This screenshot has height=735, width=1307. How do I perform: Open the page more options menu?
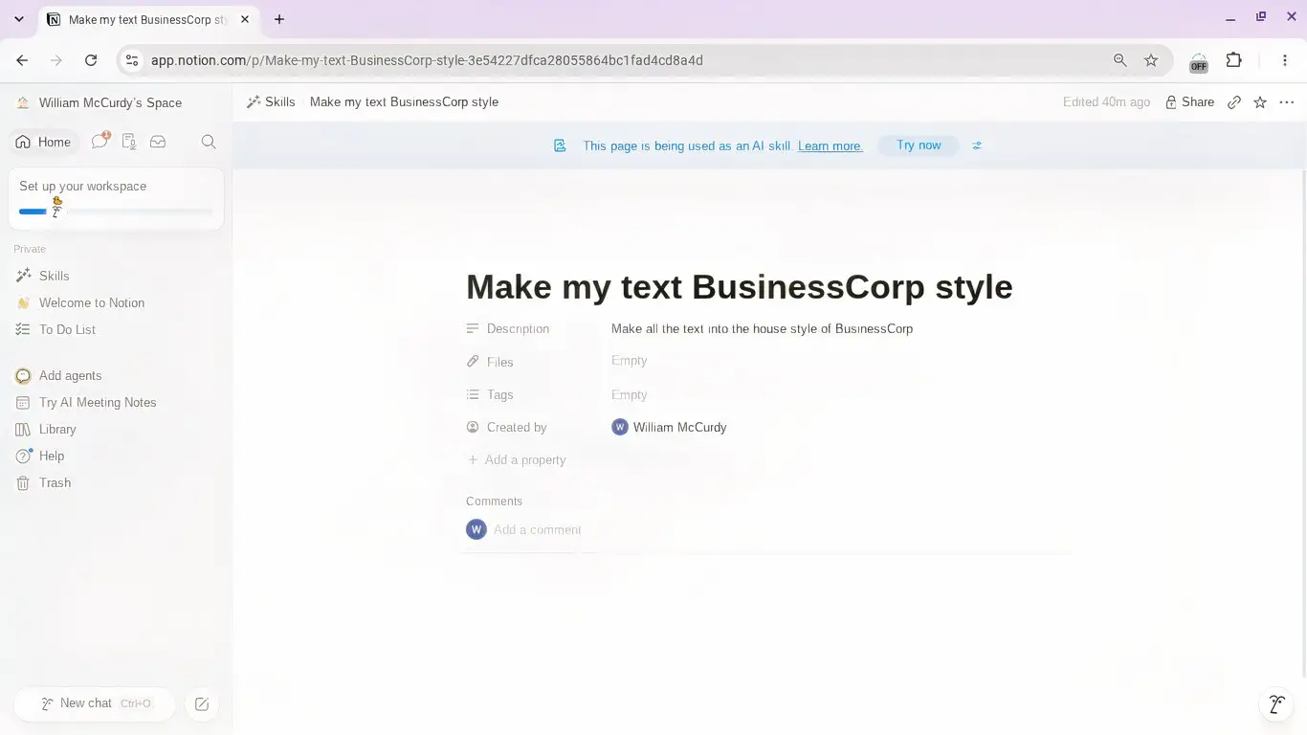pos(1286,102)
